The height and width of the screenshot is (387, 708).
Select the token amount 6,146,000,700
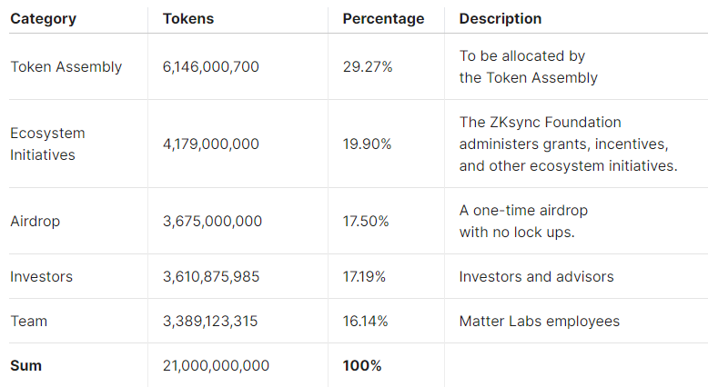211,66
